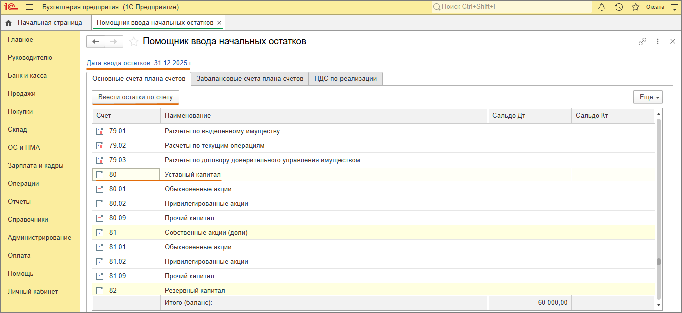Click the copy link chain icon
The width and height of the screenshot is (682, 313).
click(642, 42)
